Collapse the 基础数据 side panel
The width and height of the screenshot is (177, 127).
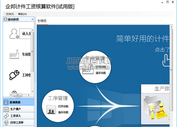tap(32, 19)
